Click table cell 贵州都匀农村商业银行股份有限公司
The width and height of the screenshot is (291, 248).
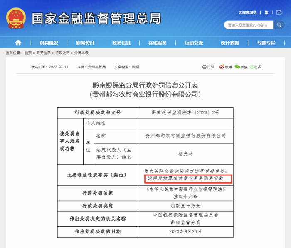point(185,136)
